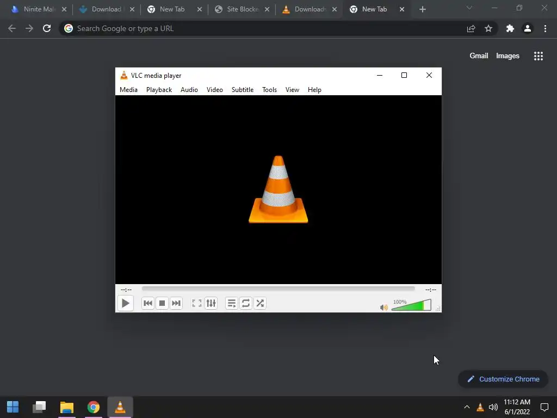The height and width of the screenshot is (418, 557).
Task: Open Google Images link
Action: pos(508,56)
